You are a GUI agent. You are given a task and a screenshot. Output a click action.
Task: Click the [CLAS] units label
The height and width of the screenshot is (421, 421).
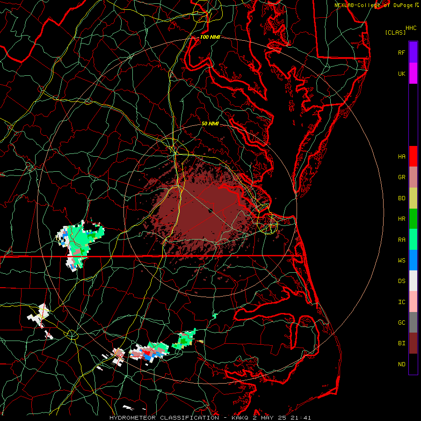[x=395, y=32]
